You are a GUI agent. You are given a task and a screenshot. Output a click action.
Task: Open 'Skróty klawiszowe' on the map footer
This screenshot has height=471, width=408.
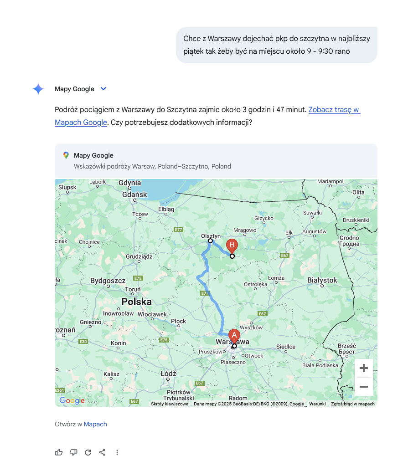click(170, 404)
